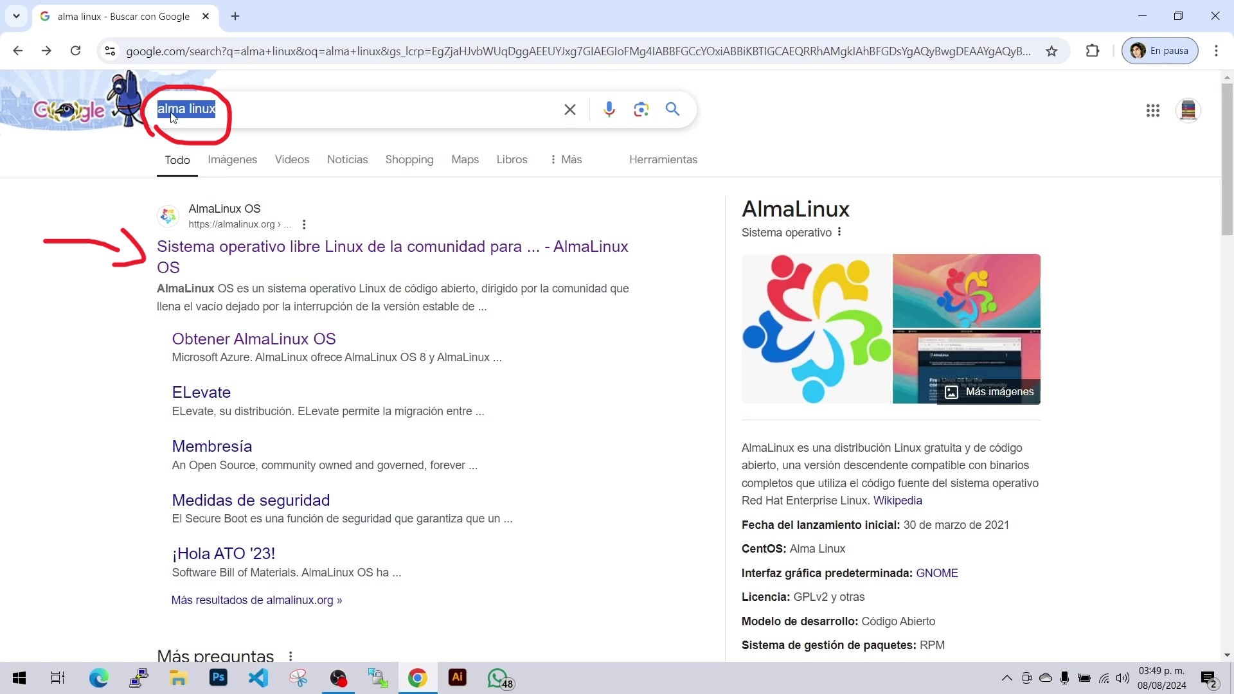
Task: Select the Todo search tab
Action: click(177, 159)
